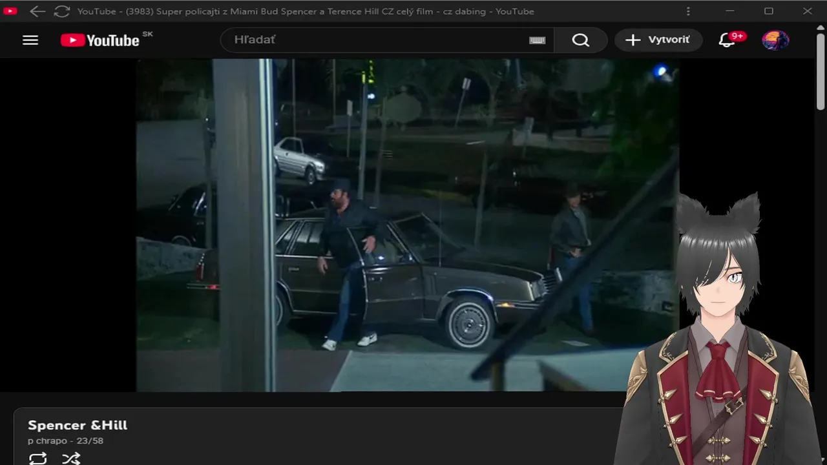
Task: Toggle playlist loop
Action: (x=38, y=458)
